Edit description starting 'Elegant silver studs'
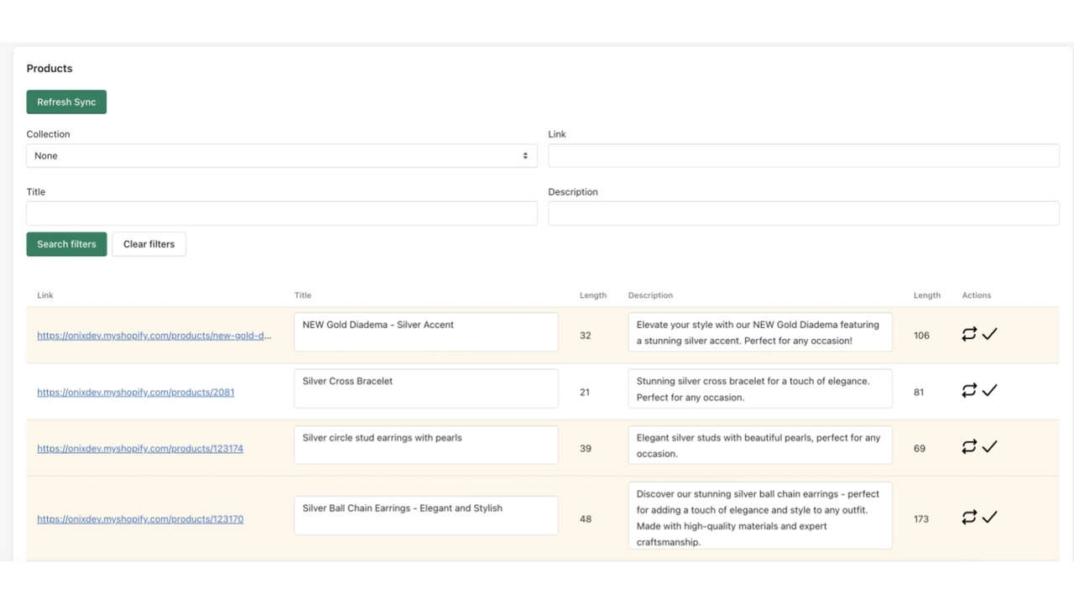 pos(760,445)
